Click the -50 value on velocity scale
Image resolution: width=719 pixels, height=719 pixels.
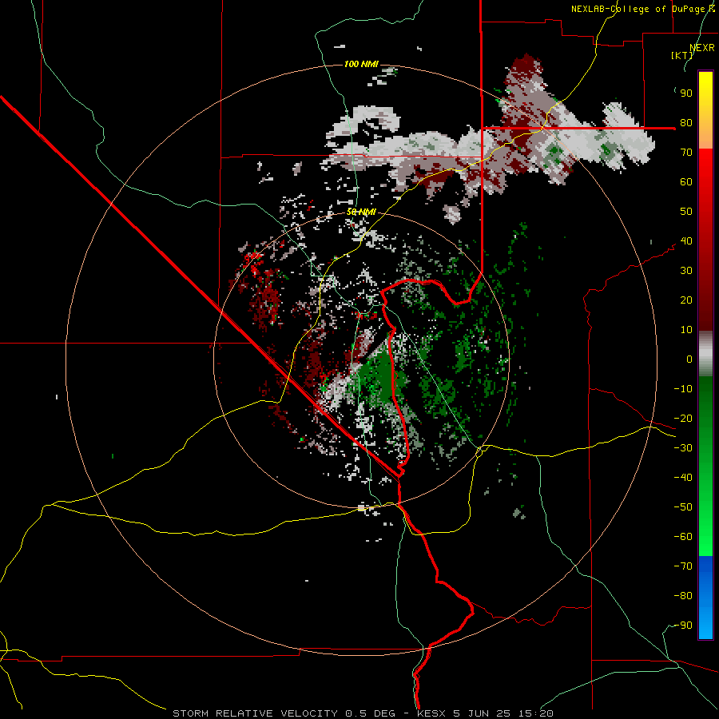pos(683,507)
